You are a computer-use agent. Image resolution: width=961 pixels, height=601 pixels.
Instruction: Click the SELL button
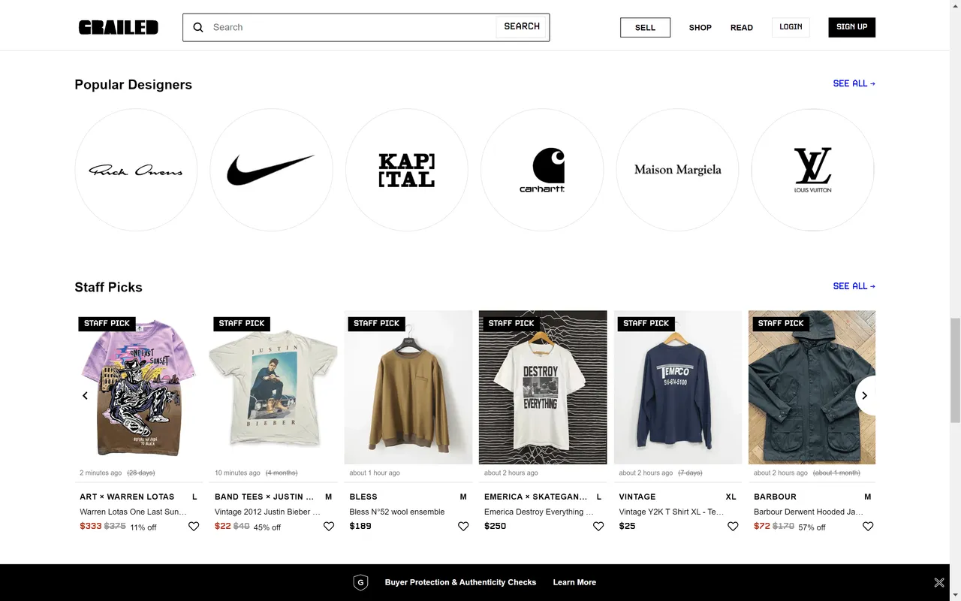(645, 27)
